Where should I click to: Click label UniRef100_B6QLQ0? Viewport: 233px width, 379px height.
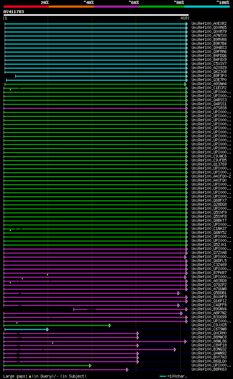(x=209, y=361)
